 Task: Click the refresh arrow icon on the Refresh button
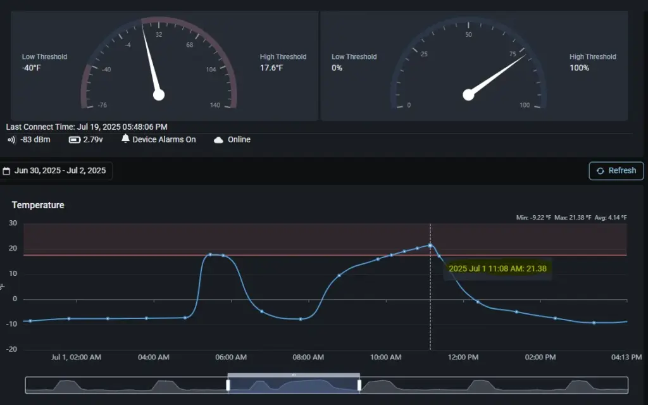600,171
